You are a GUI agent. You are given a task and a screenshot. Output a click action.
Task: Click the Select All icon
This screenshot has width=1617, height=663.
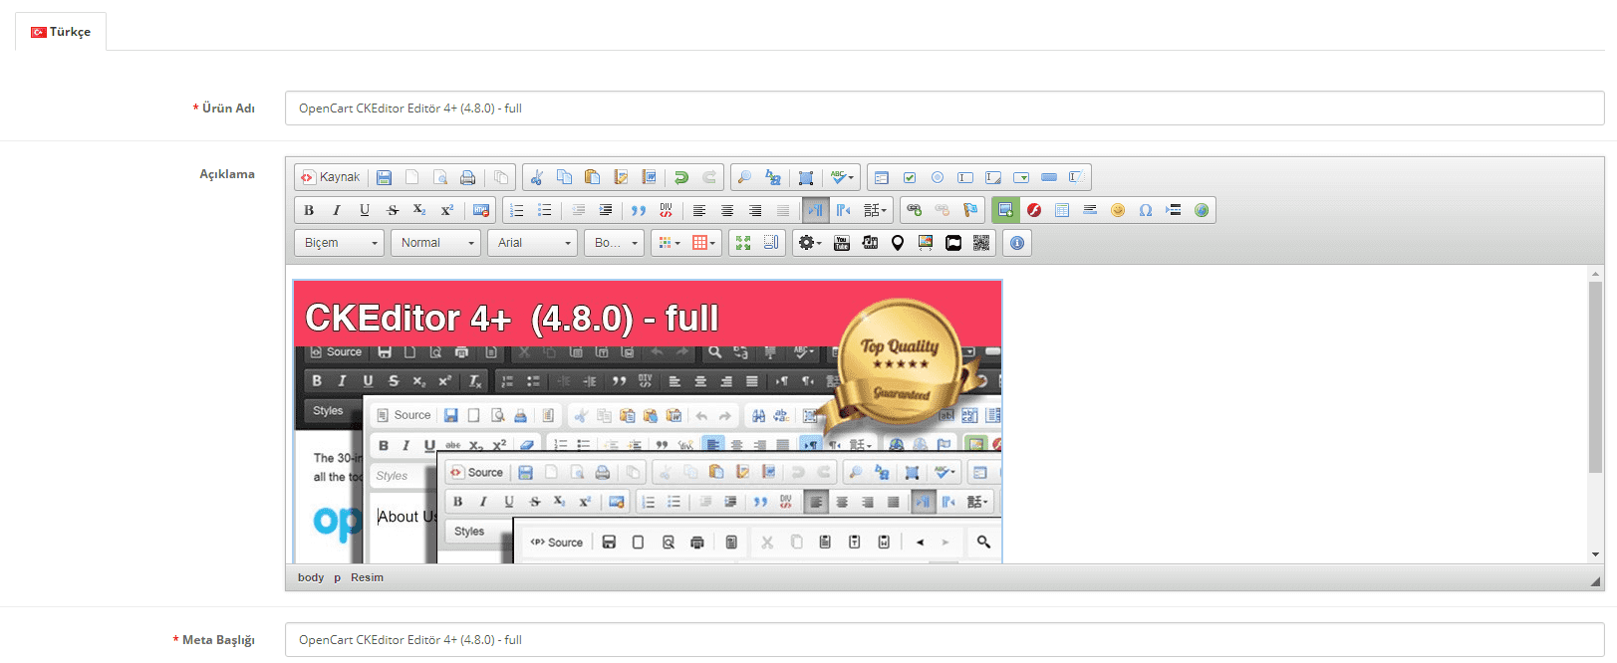point(806,177)
